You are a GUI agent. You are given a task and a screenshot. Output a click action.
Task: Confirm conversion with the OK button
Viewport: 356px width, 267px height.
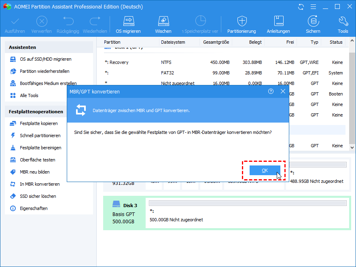click(x=265, y=170)
